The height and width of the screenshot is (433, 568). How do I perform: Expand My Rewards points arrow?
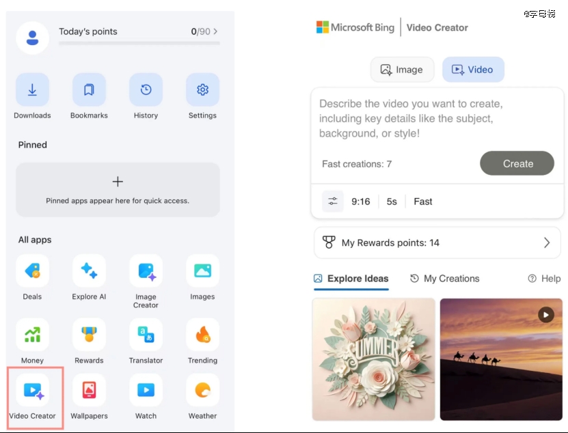pyautogui.click(x=546, y=242)
